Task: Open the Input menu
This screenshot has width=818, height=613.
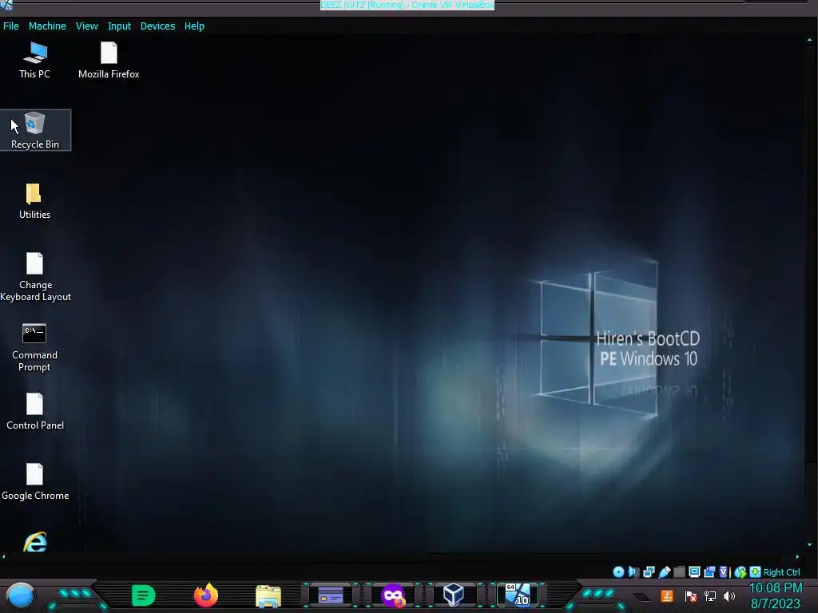Action: point(119,26)
